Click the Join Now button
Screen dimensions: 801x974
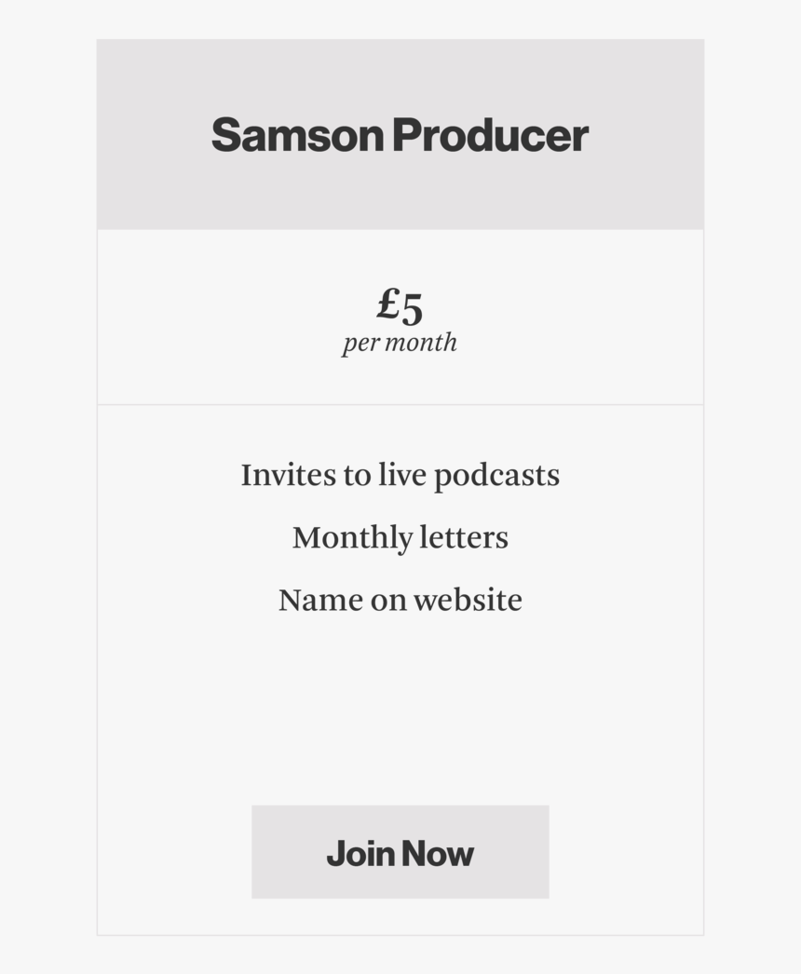click(x=400, y=852)
